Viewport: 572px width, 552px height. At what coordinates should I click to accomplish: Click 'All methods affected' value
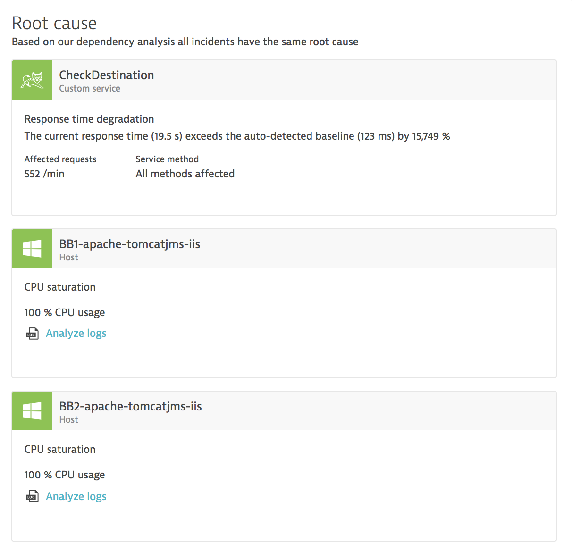pos(185,174)
